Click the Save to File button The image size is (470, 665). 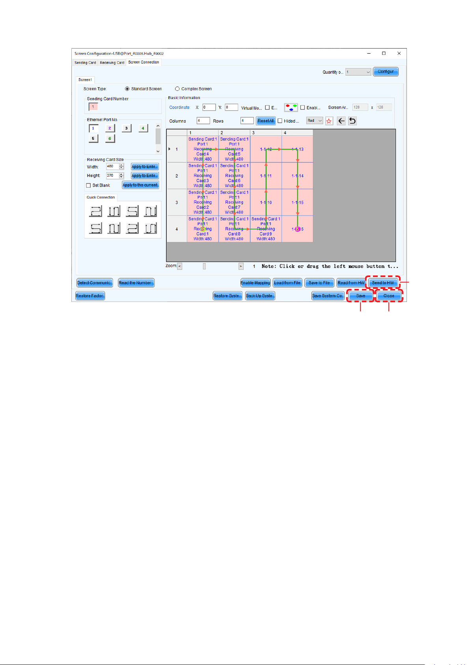(319, 283)
